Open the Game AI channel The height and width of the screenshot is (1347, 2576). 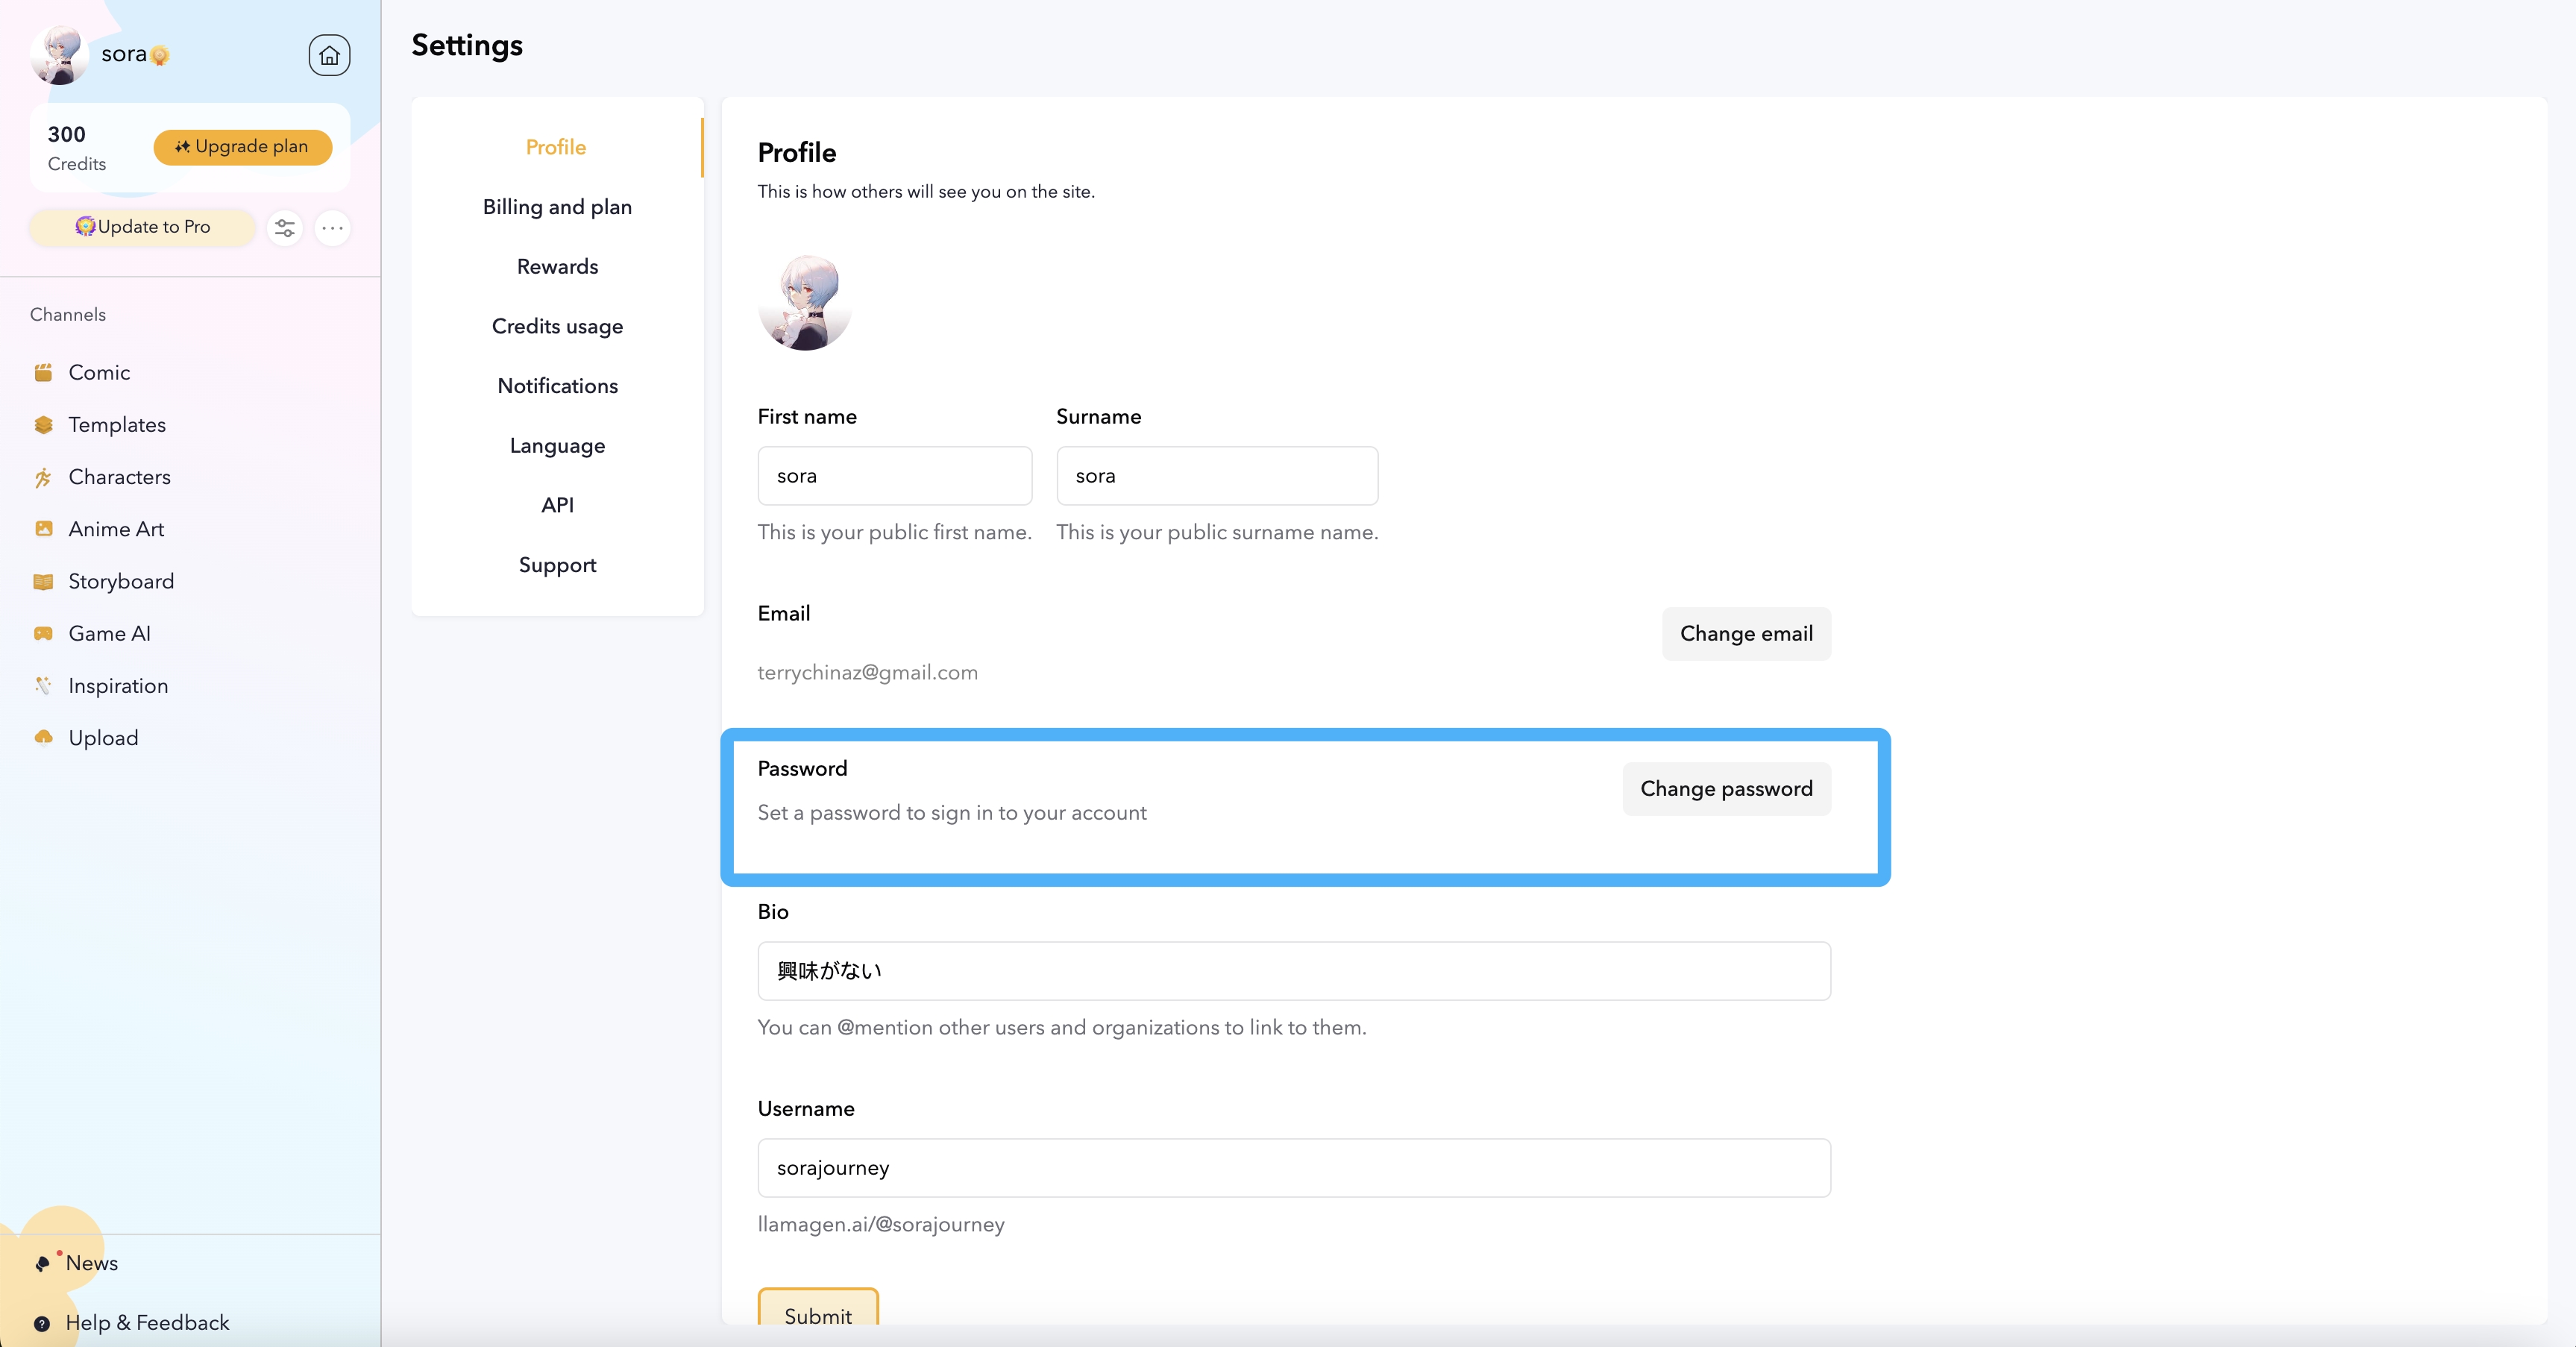coord(110,633)
